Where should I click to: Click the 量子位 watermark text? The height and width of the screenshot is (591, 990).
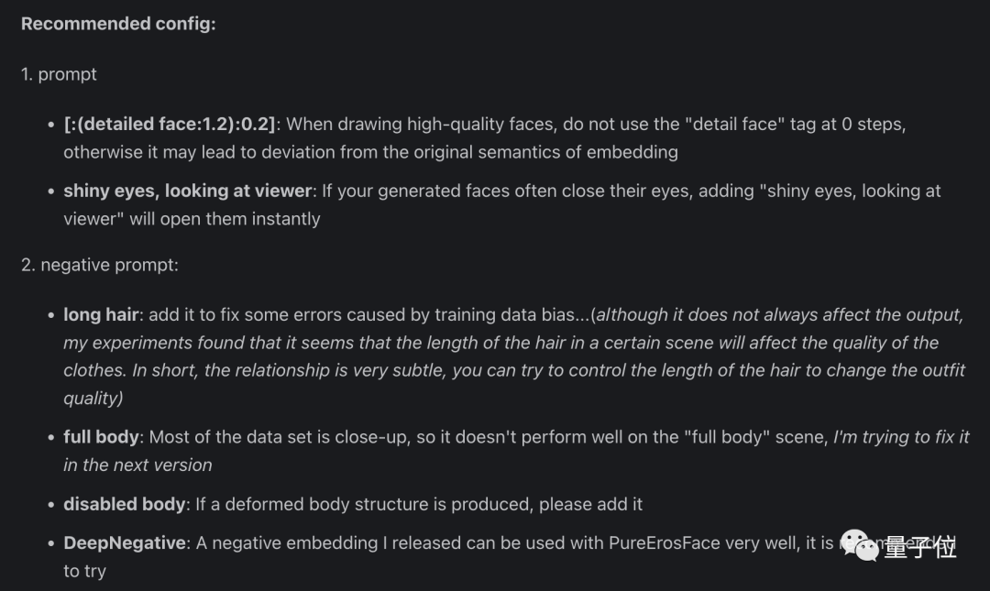click(920, 547)
